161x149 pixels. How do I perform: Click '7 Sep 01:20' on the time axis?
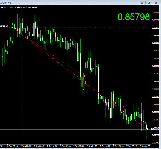(x=52, y=146)
